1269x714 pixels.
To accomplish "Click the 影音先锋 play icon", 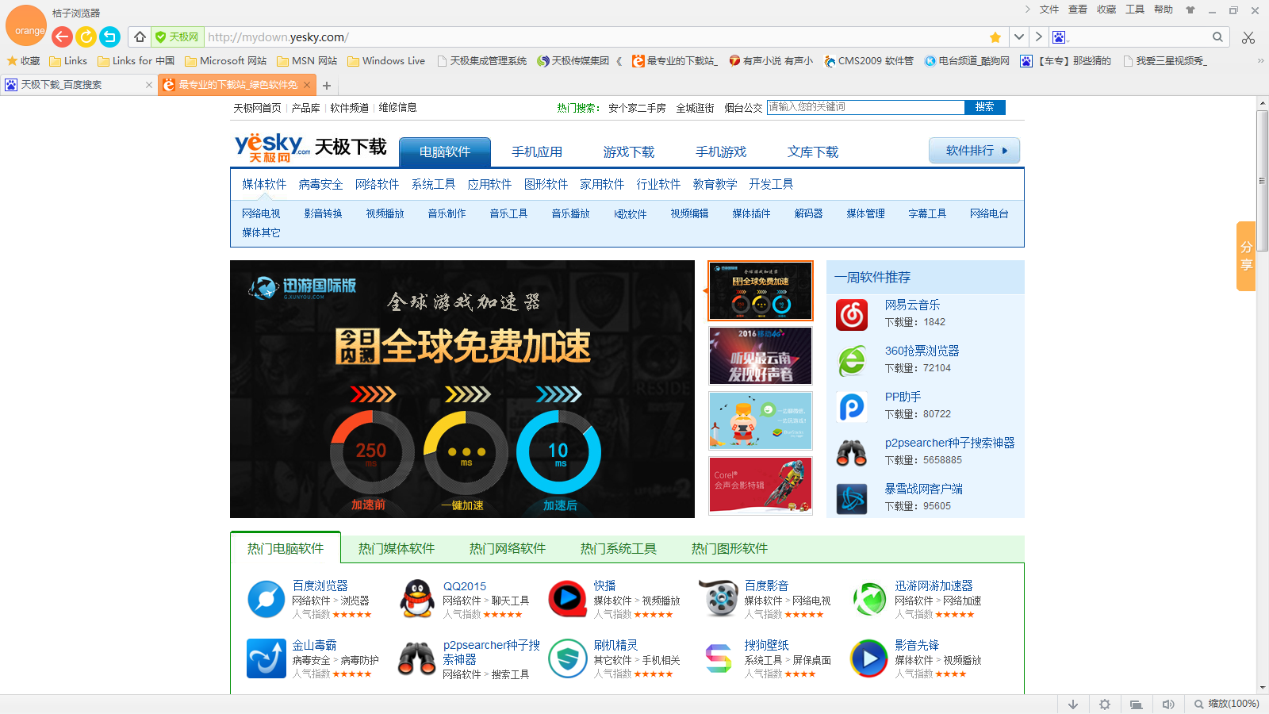I will pos(869,658).
